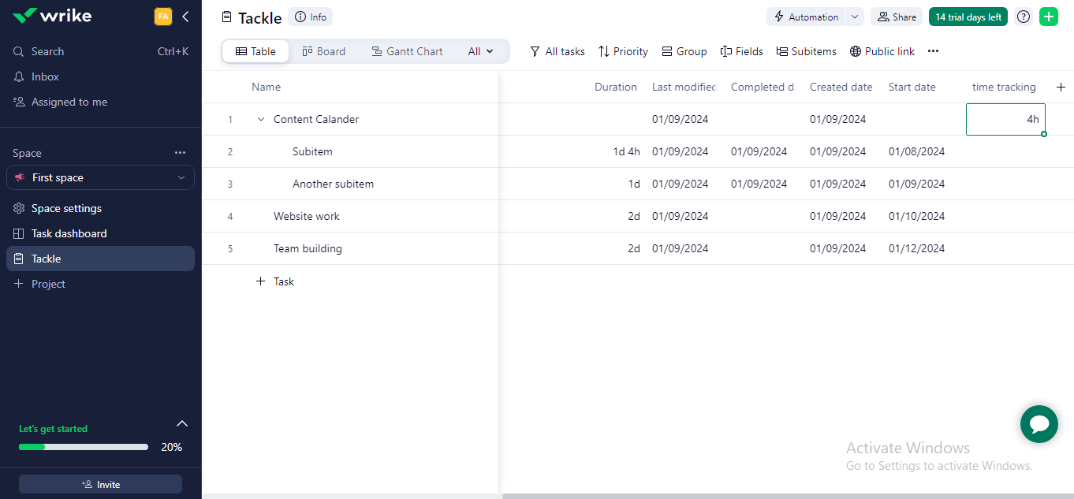Open the Automation dropdown arrow
This screenshot has width=1074, height=499.
[x=854, y=16]
